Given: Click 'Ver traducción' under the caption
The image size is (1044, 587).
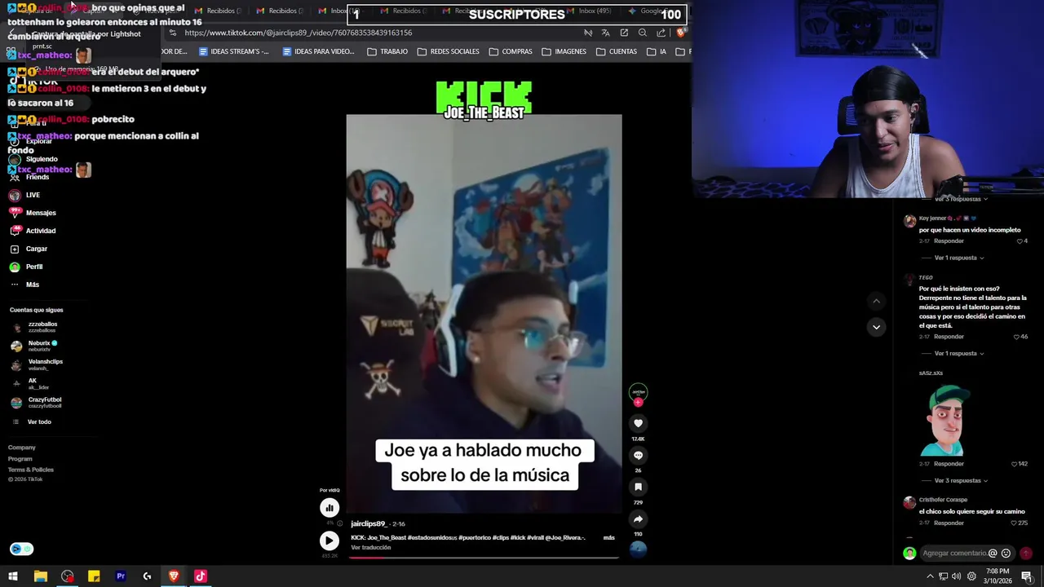Looking at the screenshot, I should pyautogui.click(x=371, y=547).
